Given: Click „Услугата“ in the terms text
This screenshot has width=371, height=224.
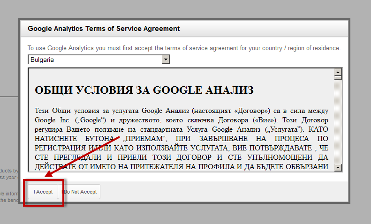Looking at the screenshot, I should point(283,129).
